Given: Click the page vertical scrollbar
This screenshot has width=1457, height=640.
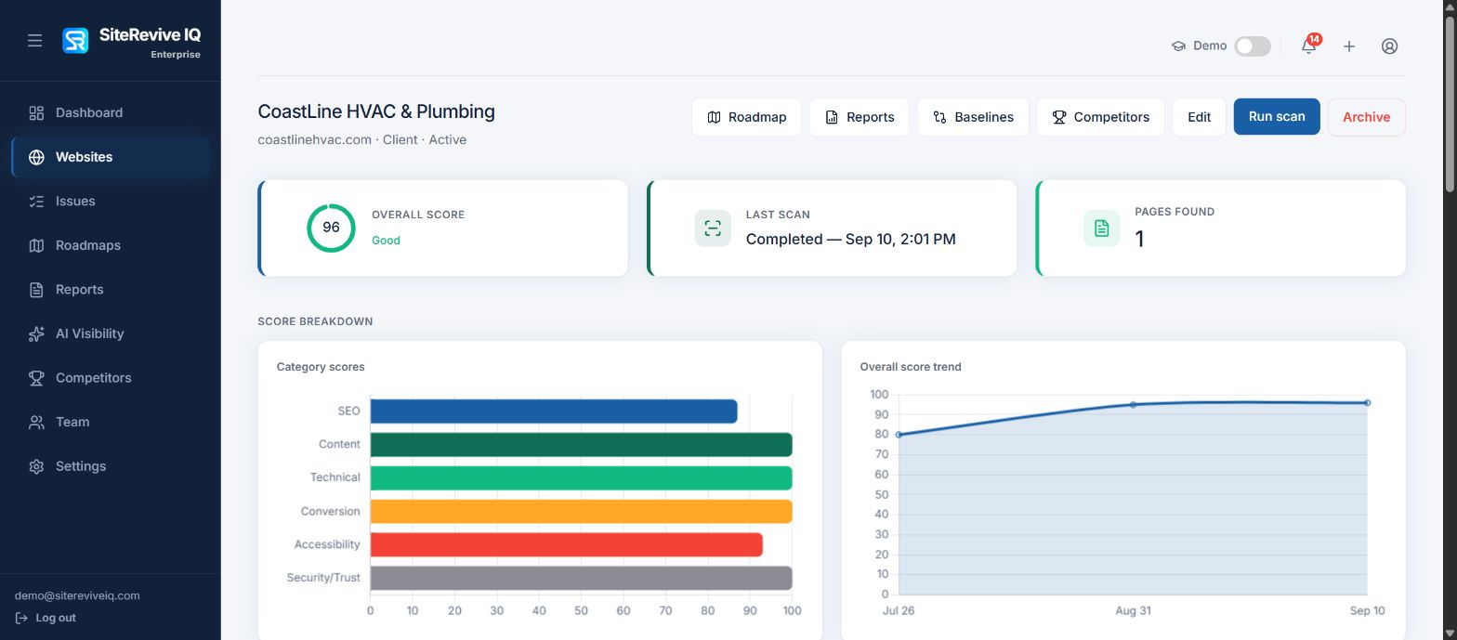Looking at the screenshot, I should pyautogui.click(x=1450, y=102).
